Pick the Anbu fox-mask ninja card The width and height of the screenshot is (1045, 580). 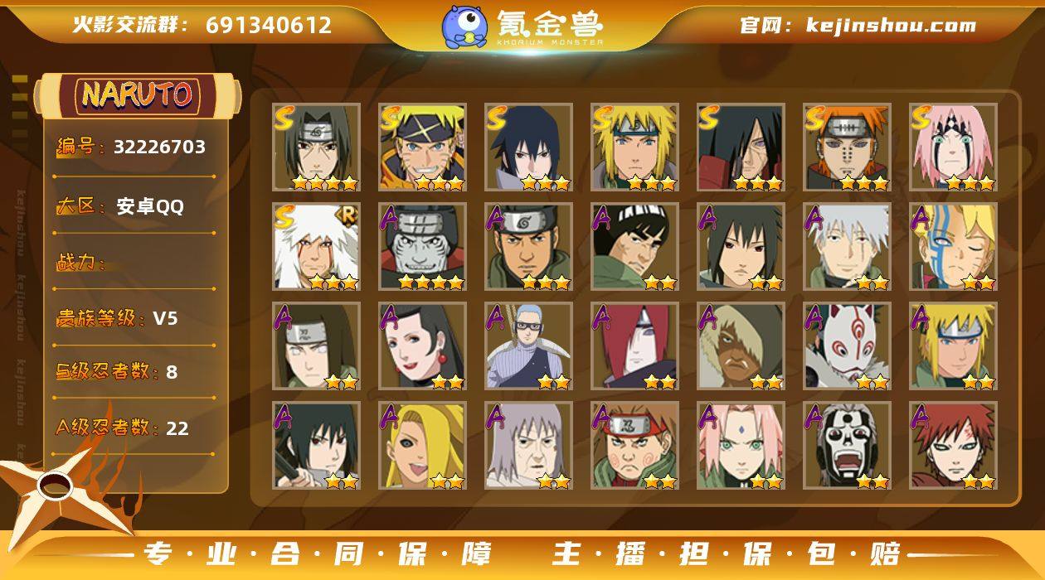(847, 346)
